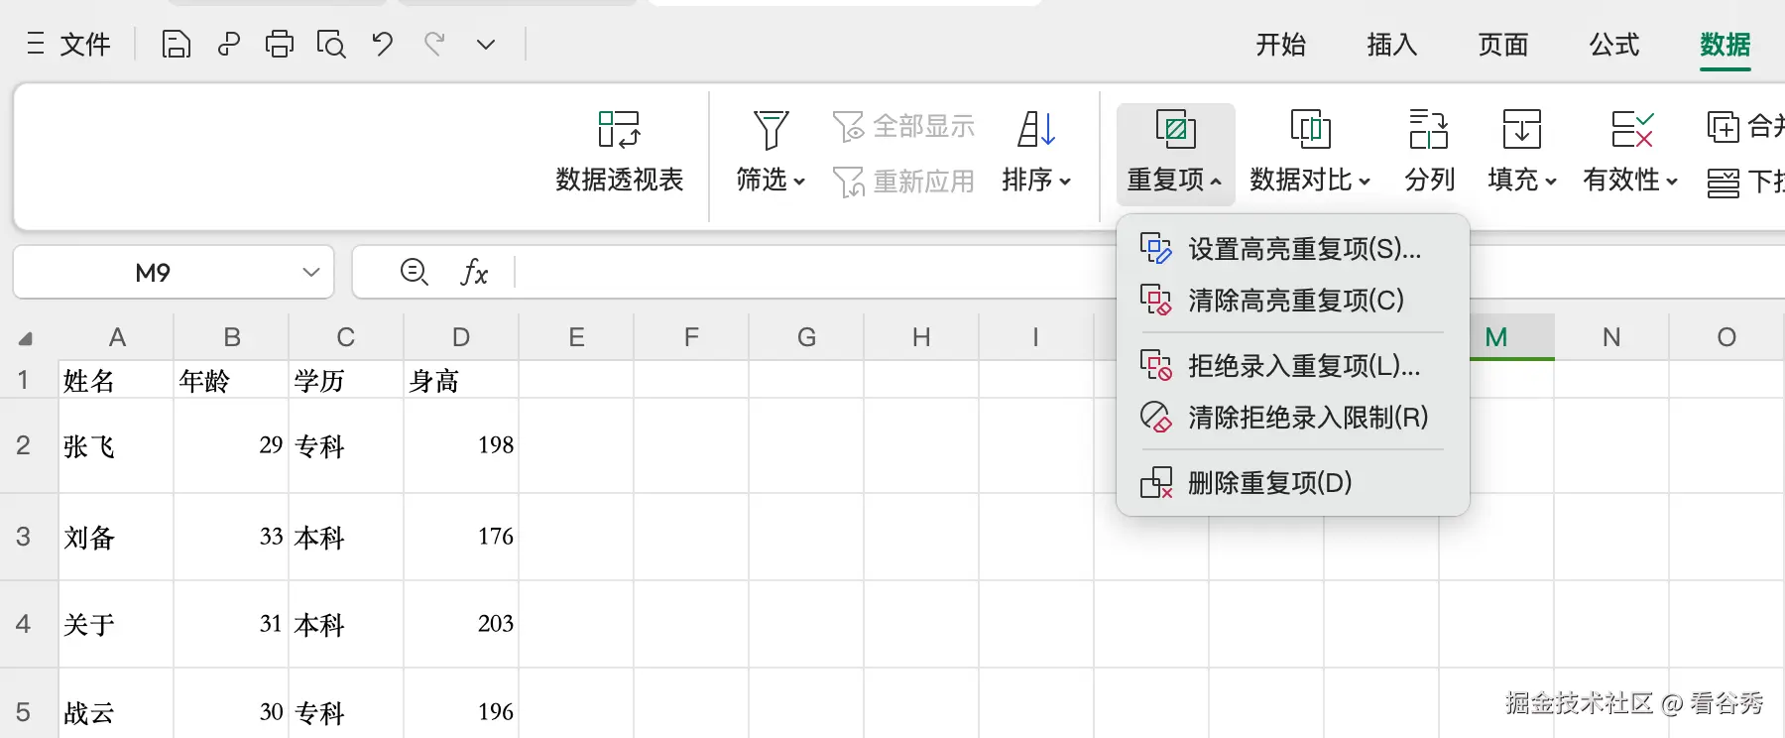Click the Save icon
Image resolution: width=1785 pixels, height=738 pixels.
[176, 44]
